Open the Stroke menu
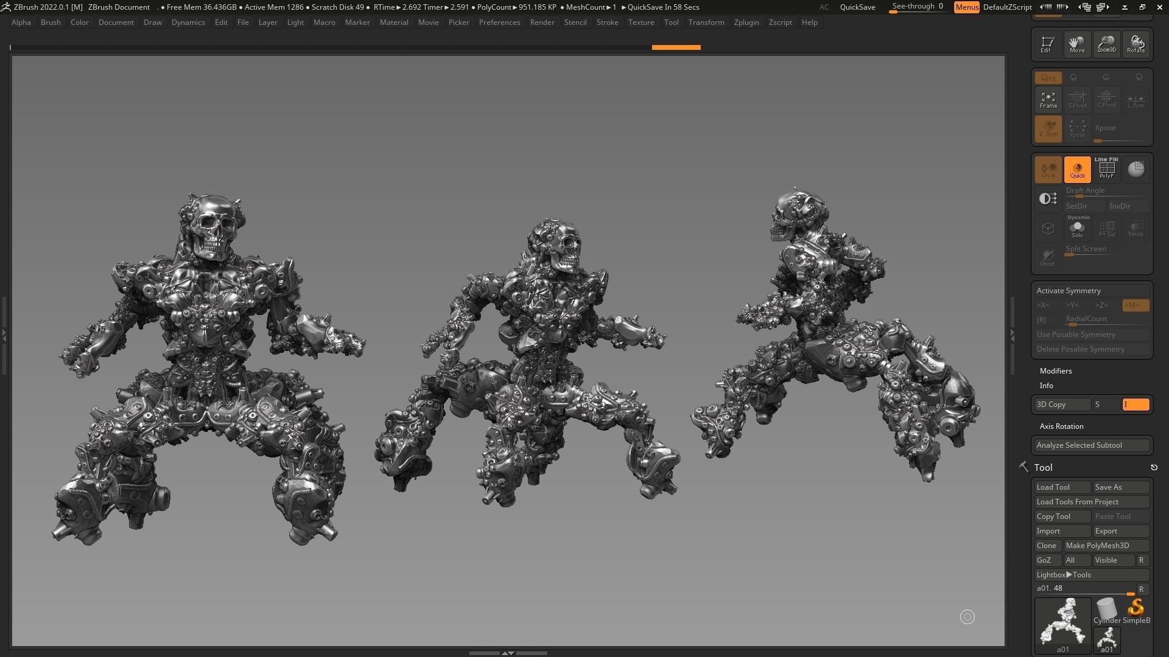 coord(607,23)
